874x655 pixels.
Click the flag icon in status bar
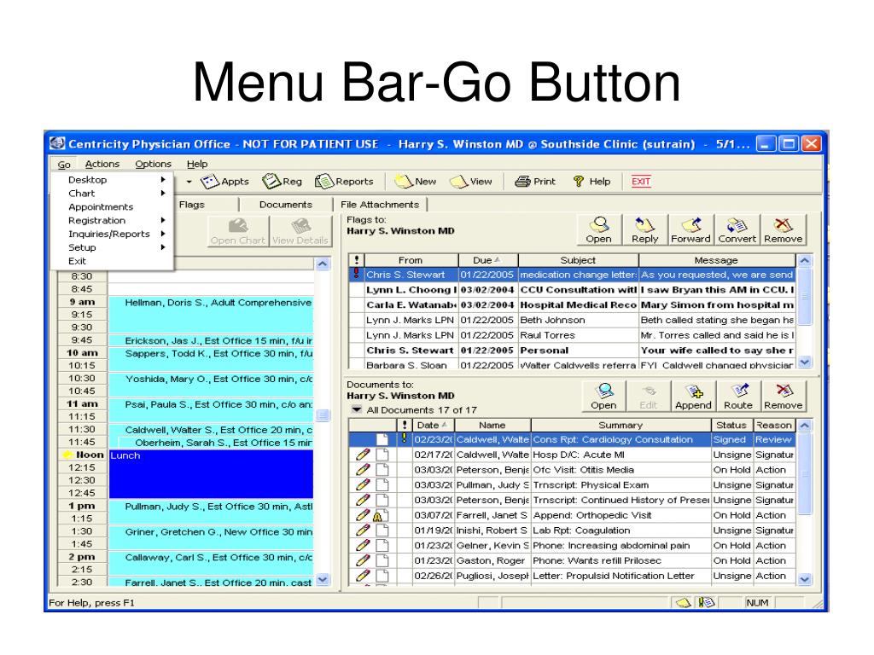(x=684, y=603)
